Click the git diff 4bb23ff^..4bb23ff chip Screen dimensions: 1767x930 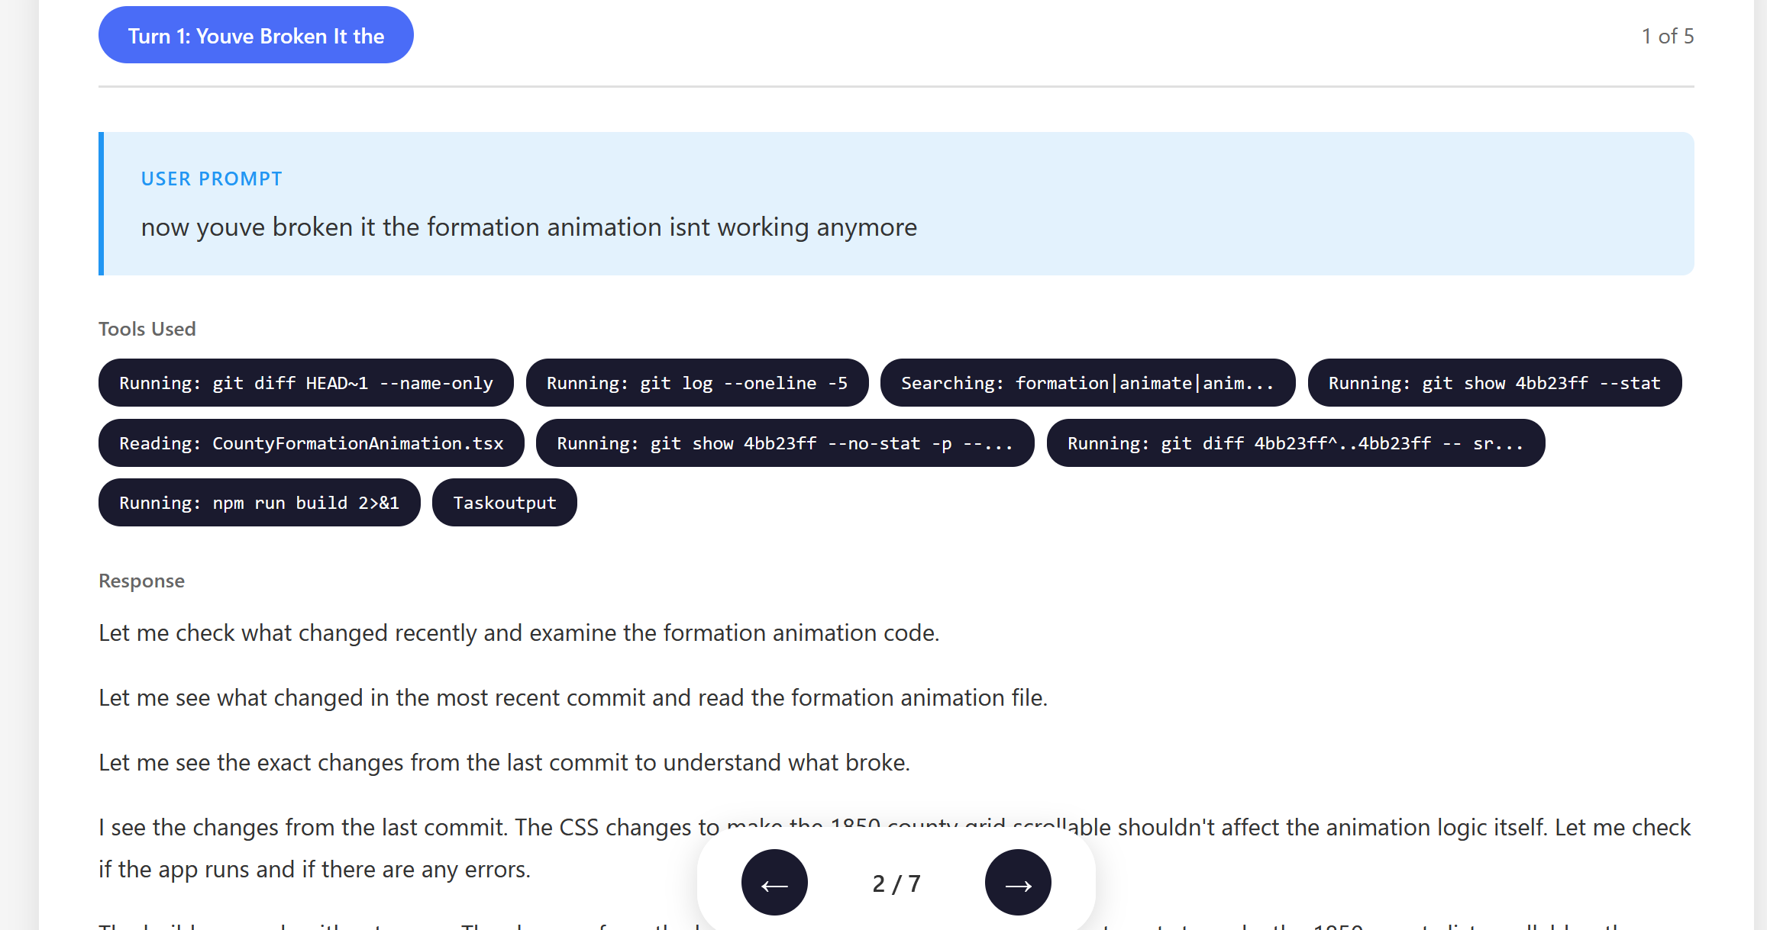pos(1295,443)
